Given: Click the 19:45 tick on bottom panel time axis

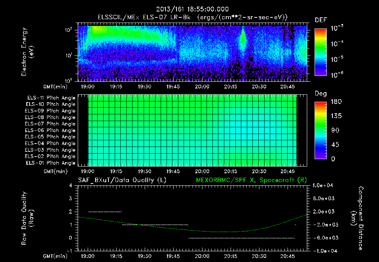Looking at the screenshot, I should coord(173,256).
